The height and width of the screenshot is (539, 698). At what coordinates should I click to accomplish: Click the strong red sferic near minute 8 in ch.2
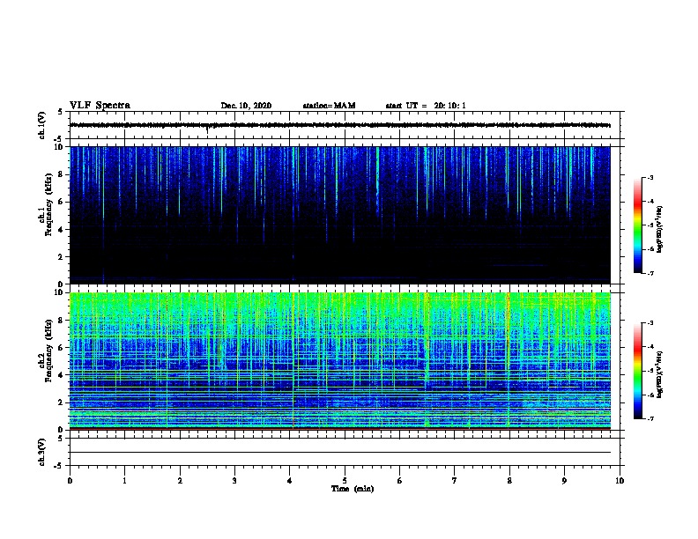(x=508, y=361)
